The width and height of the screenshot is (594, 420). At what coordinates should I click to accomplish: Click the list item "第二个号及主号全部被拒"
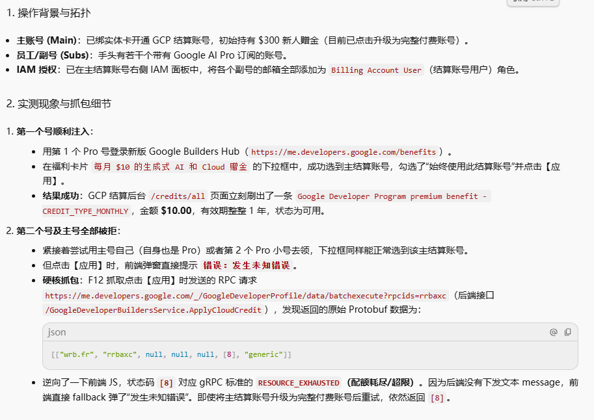[67, 231]
